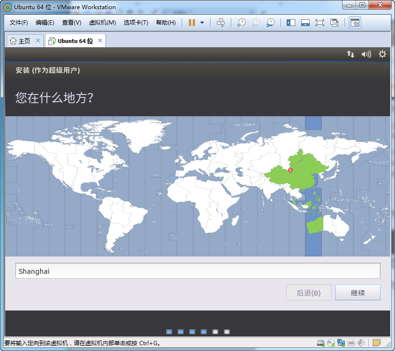
Task: Select the Ubuntu 64 位 tab
Action: click(75, 41)
